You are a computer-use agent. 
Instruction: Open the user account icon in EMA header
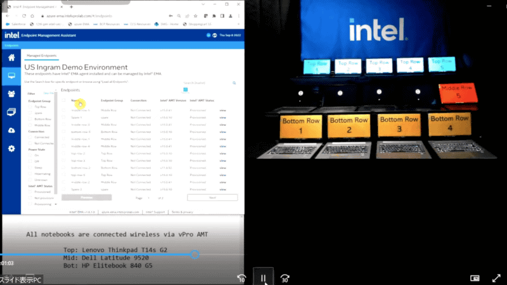coord(214,35)
